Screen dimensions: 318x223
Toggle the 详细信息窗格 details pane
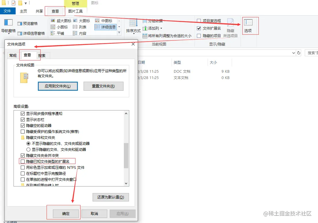coord(31,33)
